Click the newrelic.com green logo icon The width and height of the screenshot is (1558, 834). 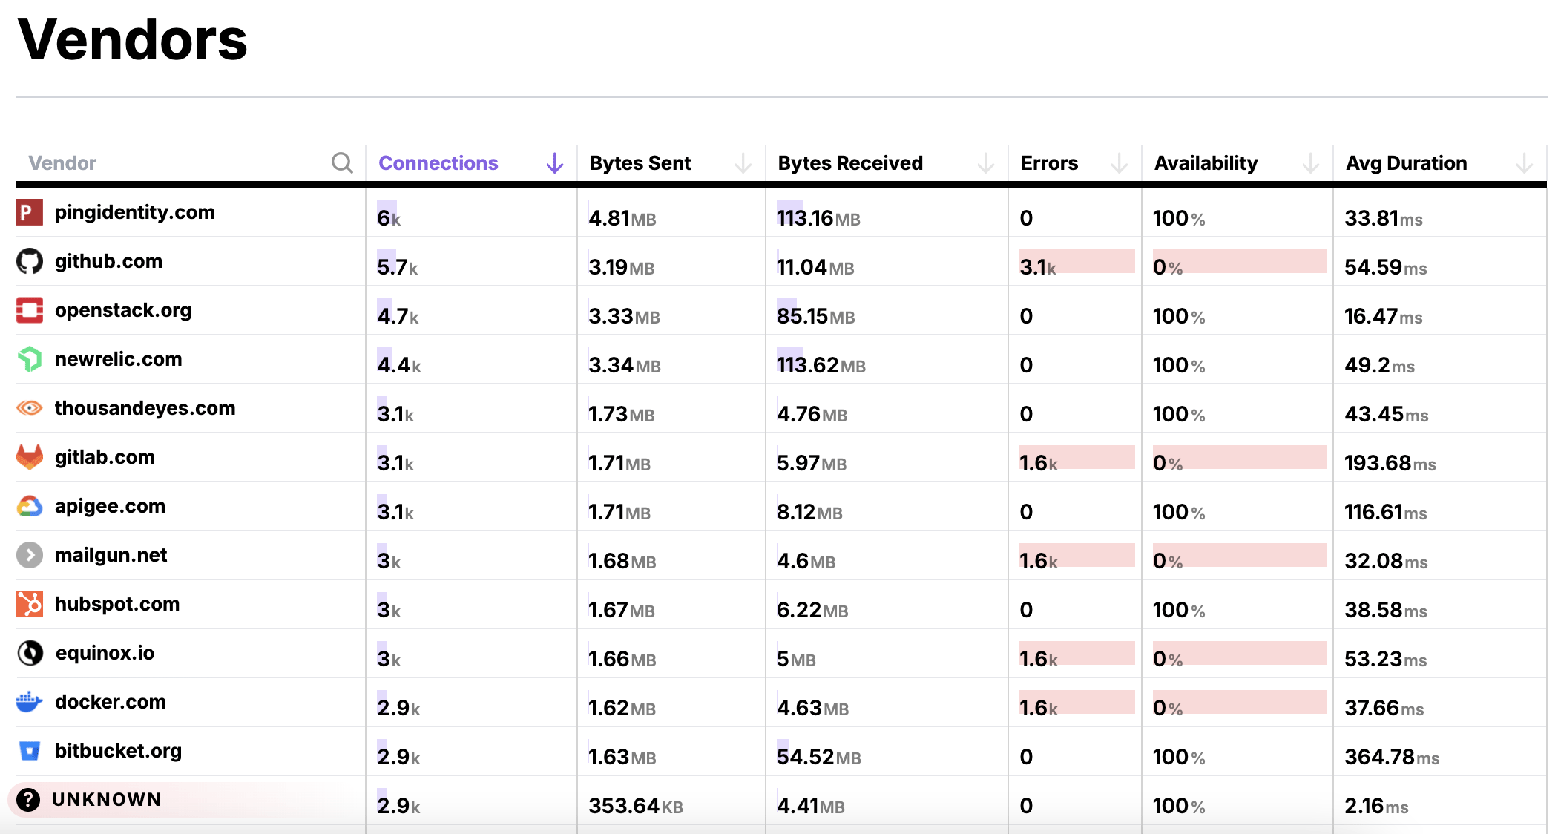tap(30, 359)
